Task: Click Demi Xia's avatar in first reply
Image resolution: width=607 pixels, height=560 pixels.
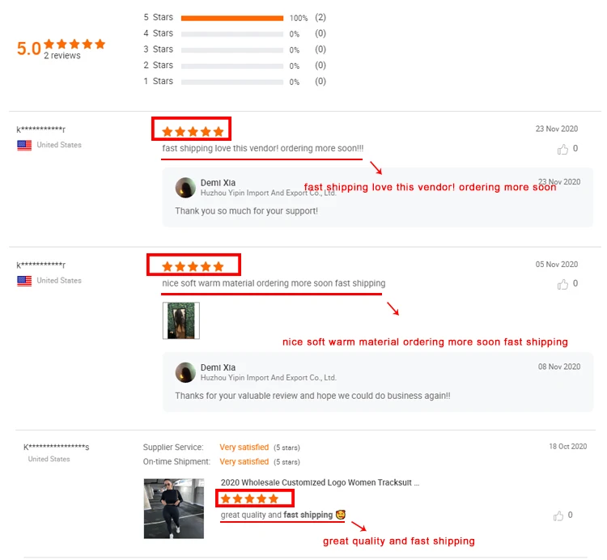Action: click(185, 188)
